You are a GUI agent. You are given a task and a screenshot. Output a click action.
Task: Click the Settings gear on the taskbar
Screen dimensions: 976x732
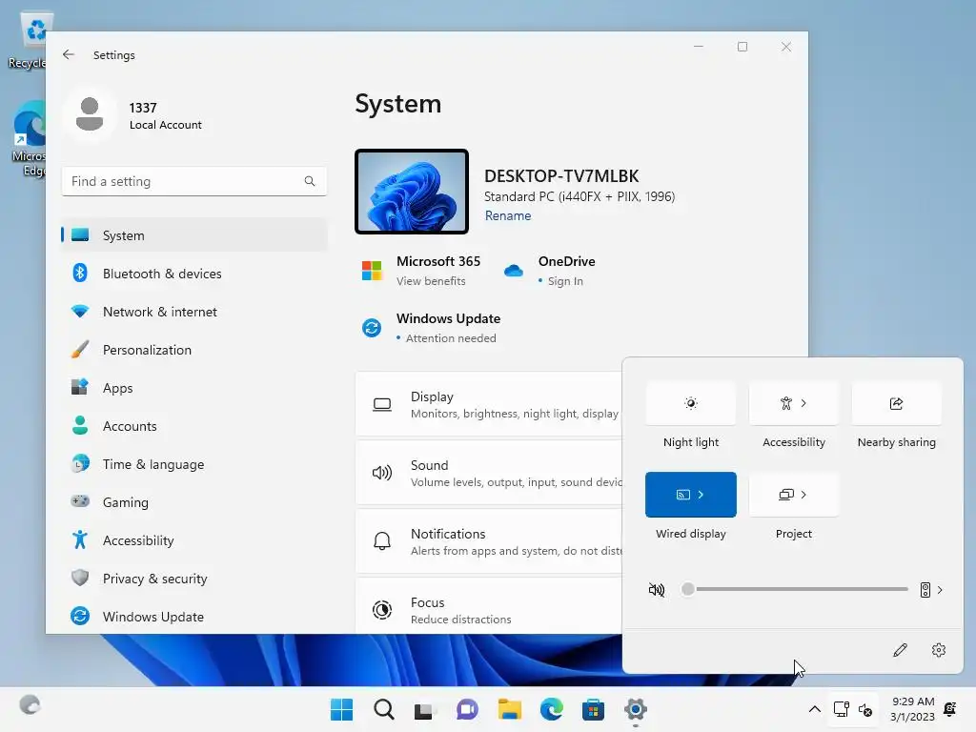click(x=636, y=709)
